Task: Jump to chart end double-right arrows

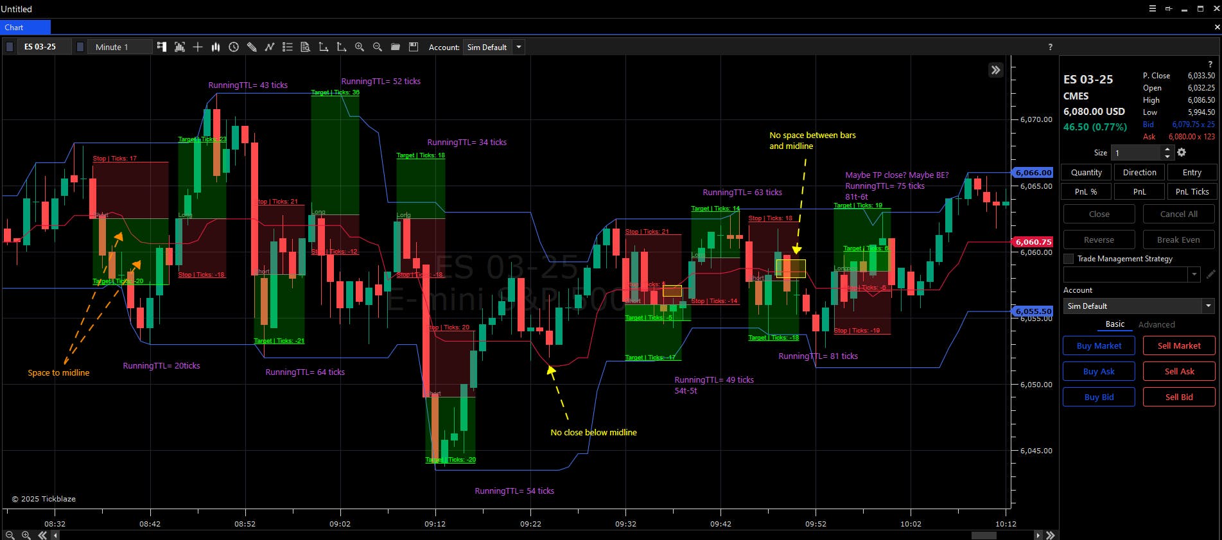Action: tap(1051, 535)
